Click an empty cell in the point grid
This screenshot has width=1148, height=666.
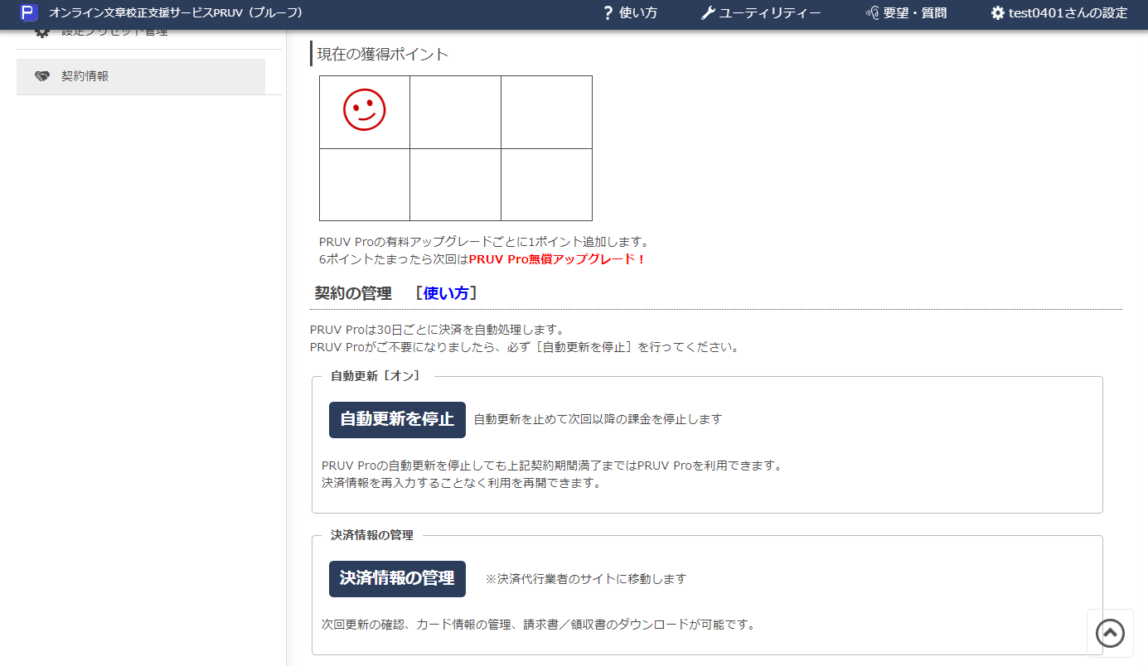pyautogui.click(x=455, y=112)
